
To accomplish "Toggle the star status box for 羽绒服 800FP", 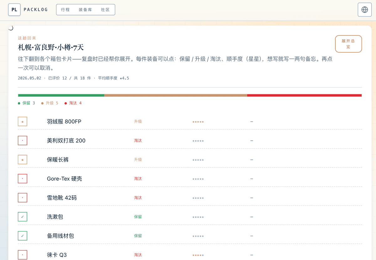I will click(23, 122).
